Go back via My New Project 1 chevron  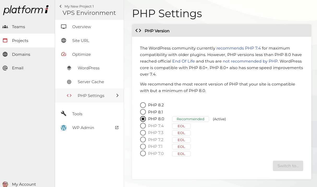point(61,6)
